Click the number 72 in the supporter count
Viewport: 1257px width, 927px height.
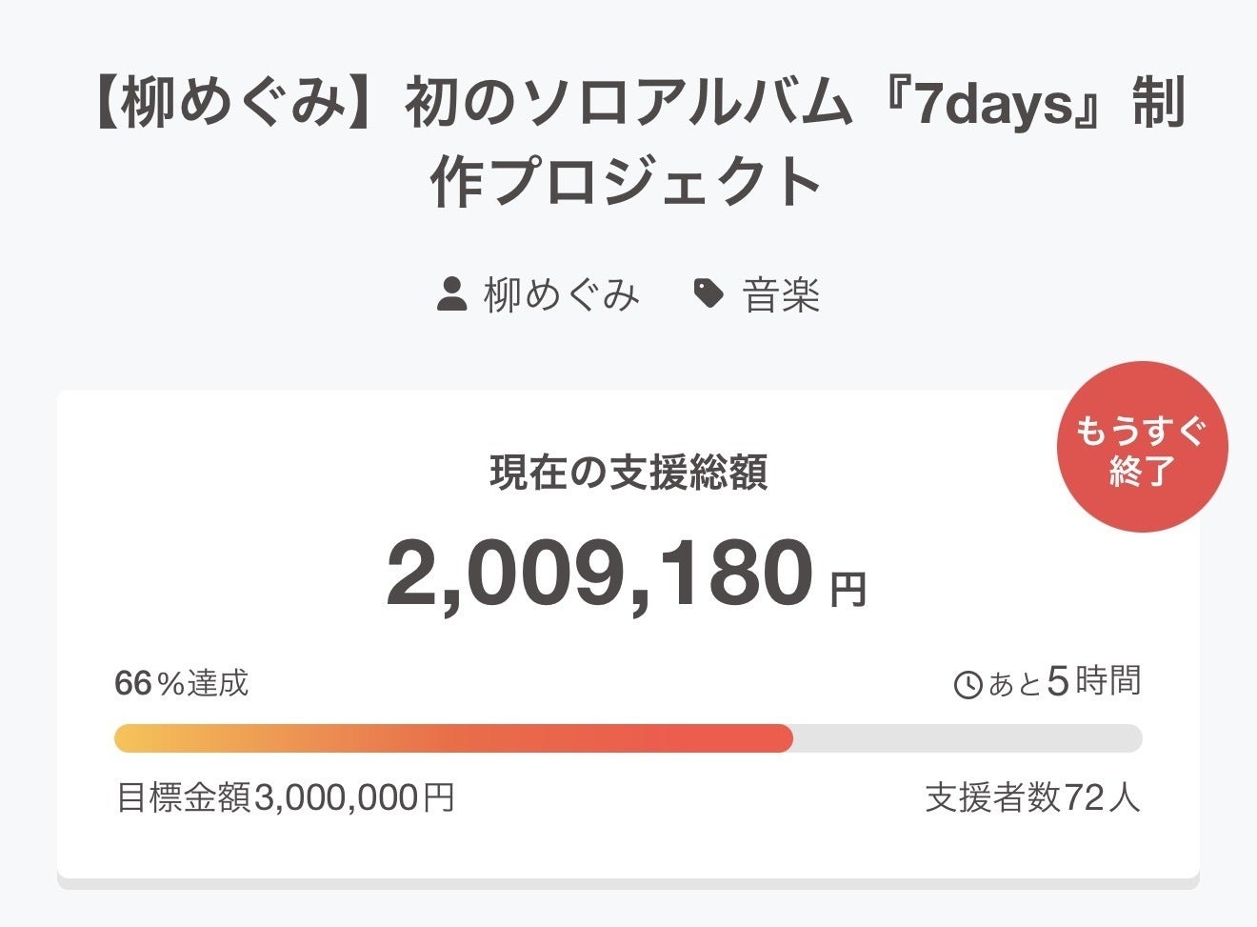(1084, 797)
